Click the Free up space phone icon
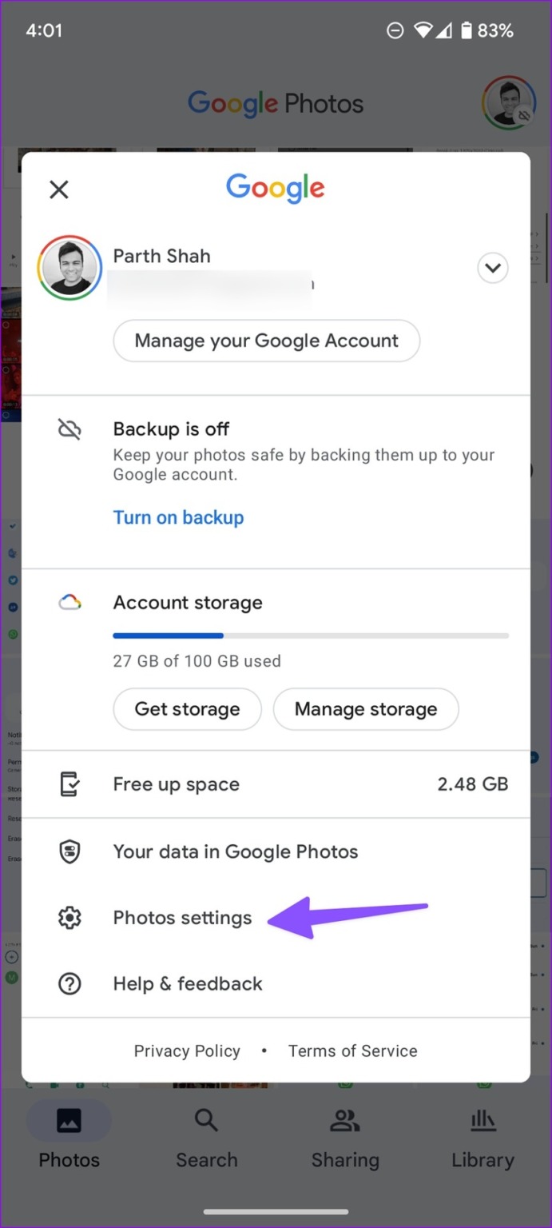Image resolution: width=552 pixels, height=1228 pixels. [x=69, y=784]
